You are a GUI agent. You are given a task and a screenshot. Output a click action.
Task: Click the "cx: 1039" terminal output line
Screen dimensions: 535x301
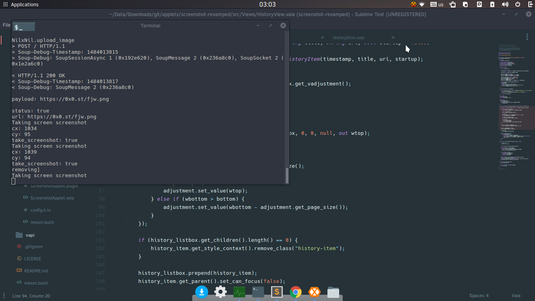24,152
